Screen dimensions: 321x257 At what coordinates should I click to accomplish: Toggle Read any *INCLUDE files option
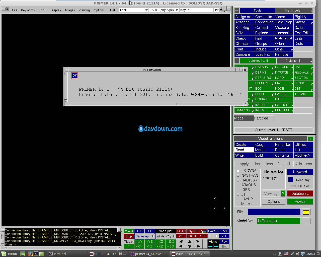point(291,180)
